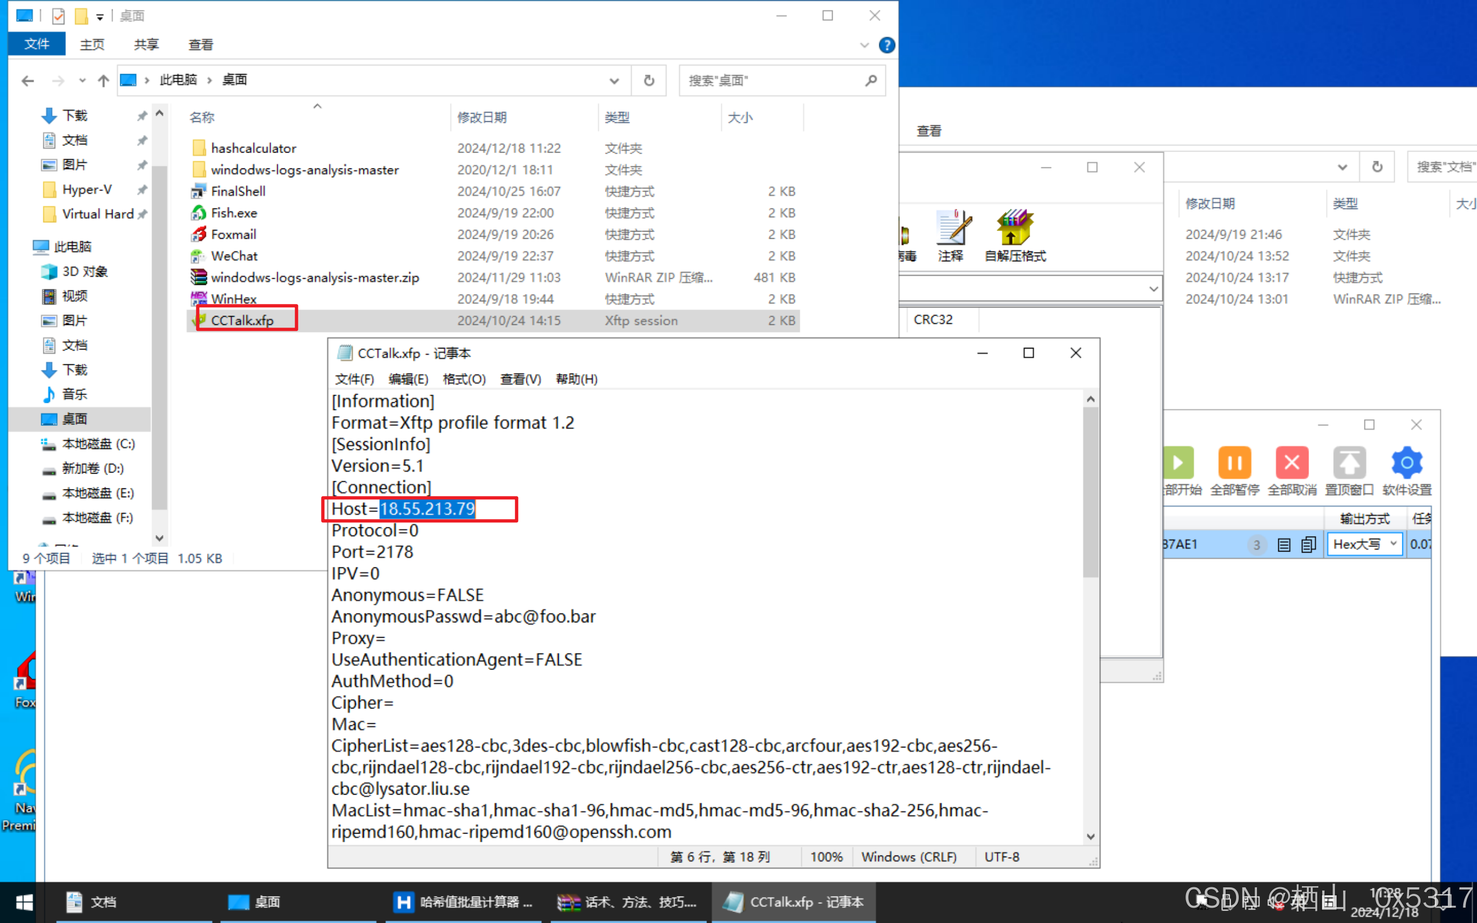Click the WinRAR self-extracting format (自解压格式) icon
1477x923 pixels.
pyautogui.click(x=1014, y=228)
